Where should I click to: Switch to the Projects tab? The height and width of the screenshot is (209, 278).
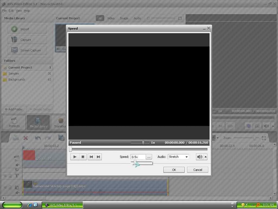(x=14, y=122)
